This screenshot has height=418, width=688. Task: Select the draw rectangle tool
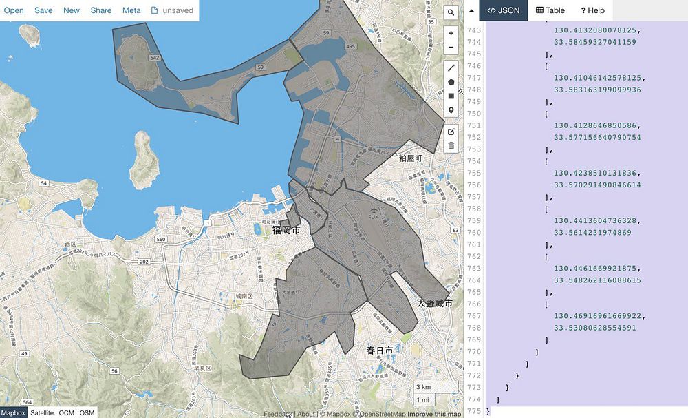451,96
